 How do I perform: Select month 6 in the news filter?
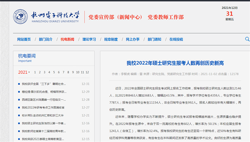coord(59,72)
